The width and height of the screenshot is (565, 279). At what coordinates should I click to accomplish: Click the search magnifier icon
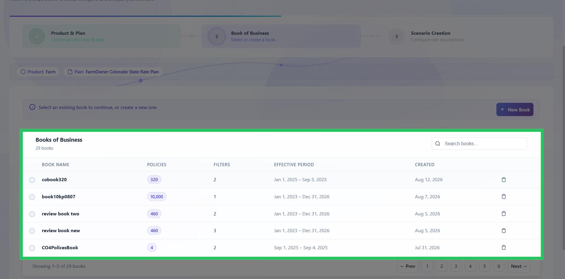pos(438,143)
